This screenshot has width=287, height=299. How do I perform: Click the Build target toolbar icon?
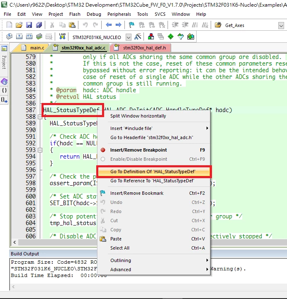[19, 36]
